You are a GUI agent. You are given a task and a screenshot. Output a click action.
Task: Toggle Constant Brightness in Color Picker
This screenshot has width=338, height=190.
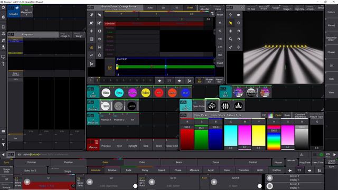[300, 116]
